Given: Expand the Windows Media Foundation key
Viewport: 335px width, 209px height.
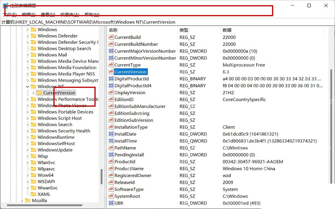Looking at the screenshot, I should pos(27,68).
